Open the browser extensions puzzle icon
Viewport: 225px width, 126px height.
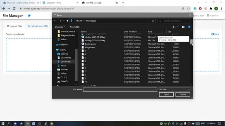[x=211, y=8]
